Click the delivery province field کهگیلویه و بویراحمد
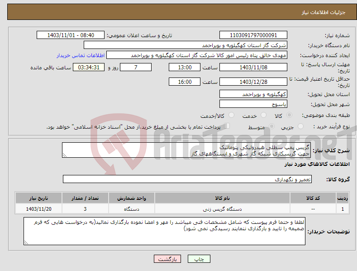357x271 pixels. pyautogui.click(x=253, y=94)
